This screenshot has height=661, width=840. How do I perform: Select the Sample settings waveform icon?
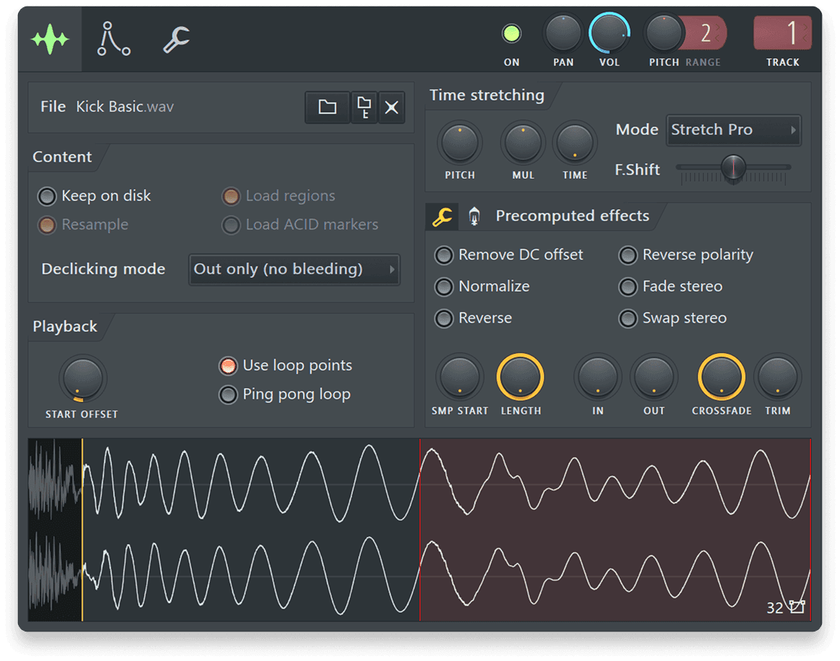pyautogui.click(x=50, y=40)
